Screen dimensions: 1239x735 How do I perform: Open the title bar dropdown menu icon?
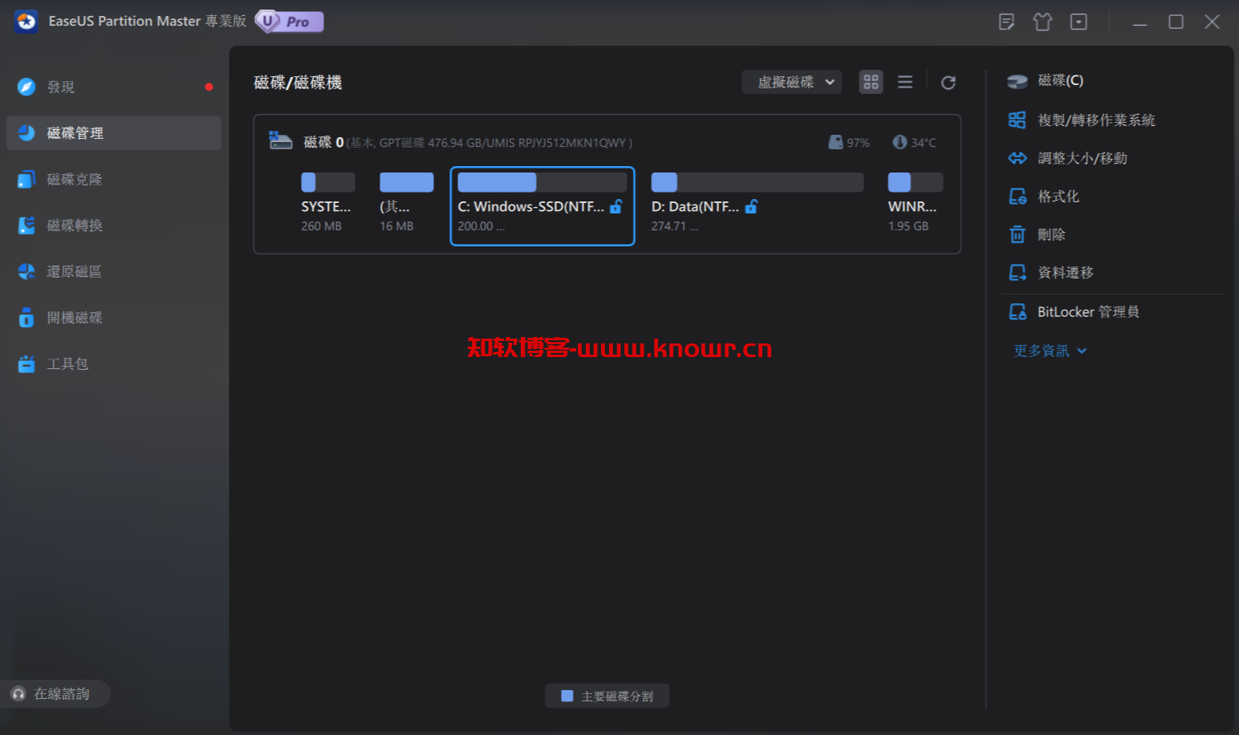(x=1079, y=22)
